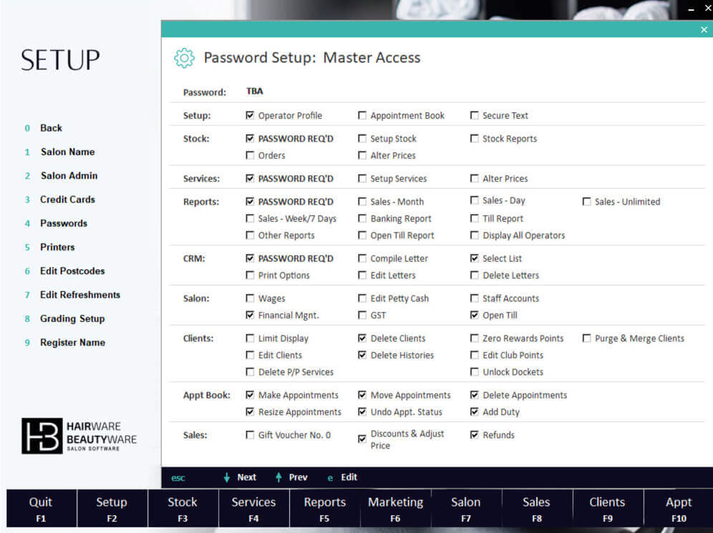
Task: Select Grading Setup from the sidebar
Action: pyautogui.click(x=72, y=318)
